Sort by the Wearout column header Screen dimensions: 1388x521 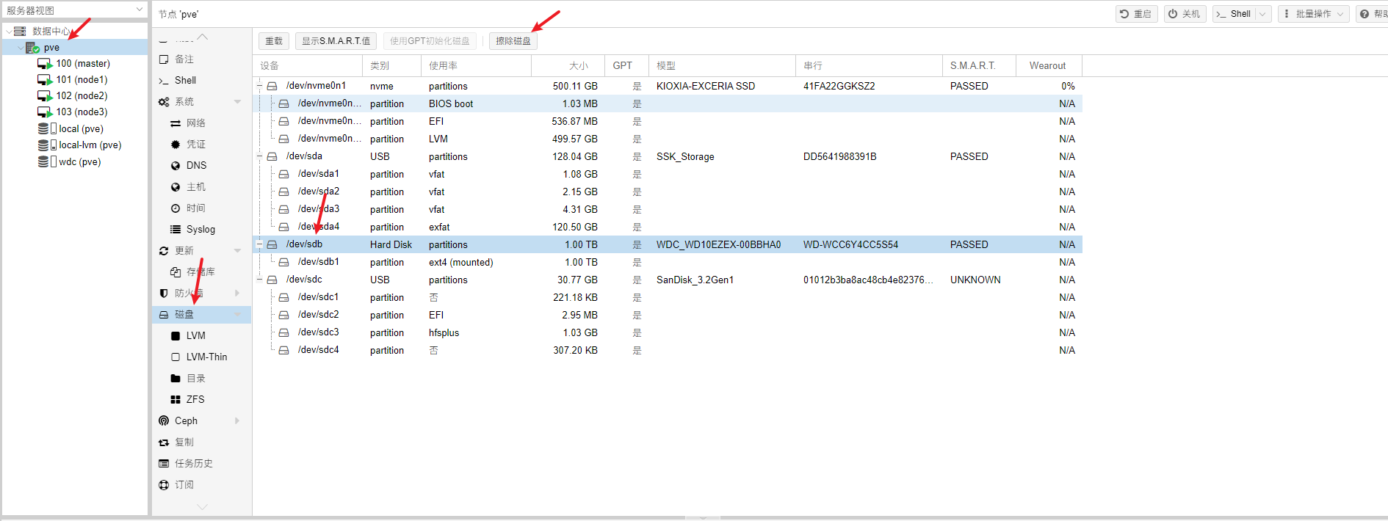pos(1047,66)
